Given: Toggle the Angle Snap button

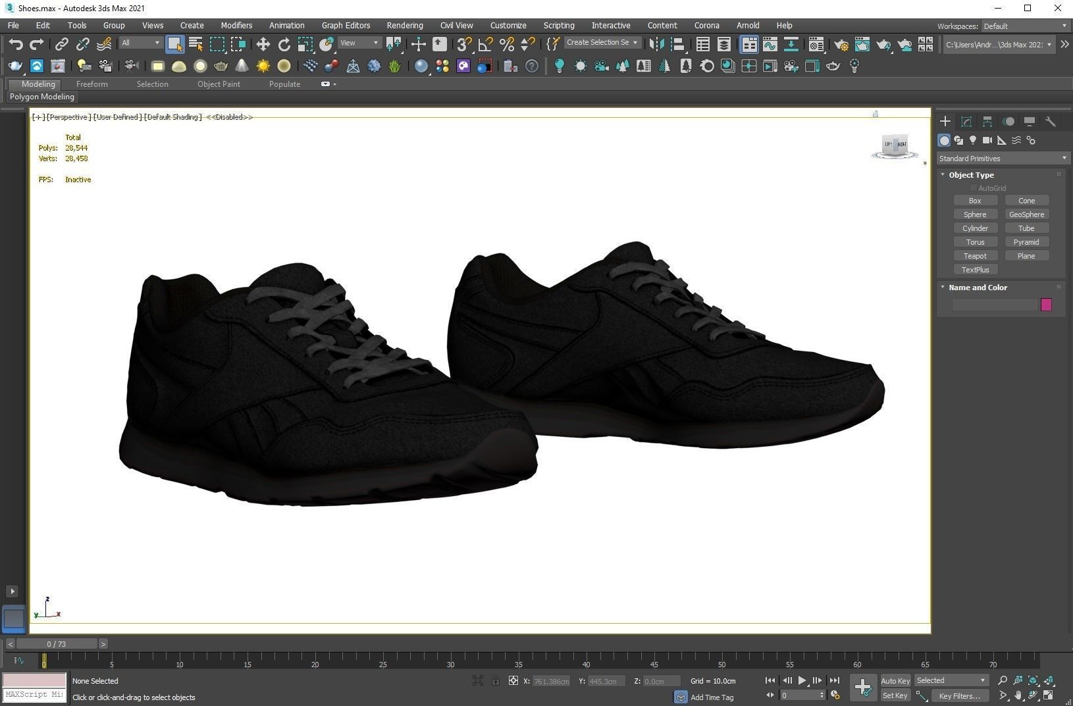Looking at the screenshot, I should [485, 44].
